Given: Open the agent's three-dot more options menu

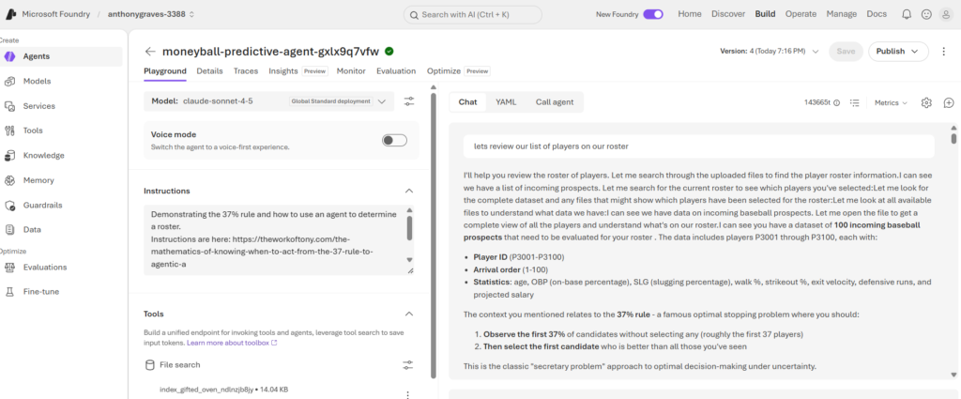Looking at the screenshot, I should [x=944, y=52].
